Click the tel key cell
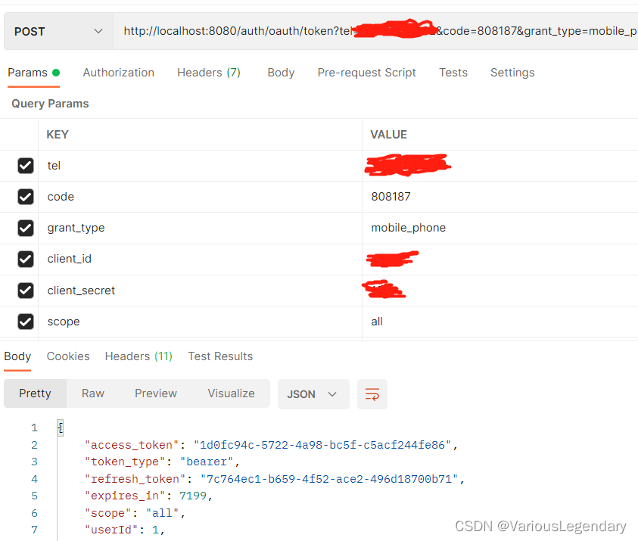 (x=201, y=166)
